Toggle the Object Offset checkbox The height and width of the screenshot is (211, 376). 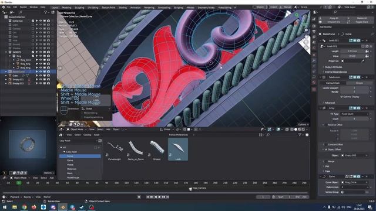[326, 149]
